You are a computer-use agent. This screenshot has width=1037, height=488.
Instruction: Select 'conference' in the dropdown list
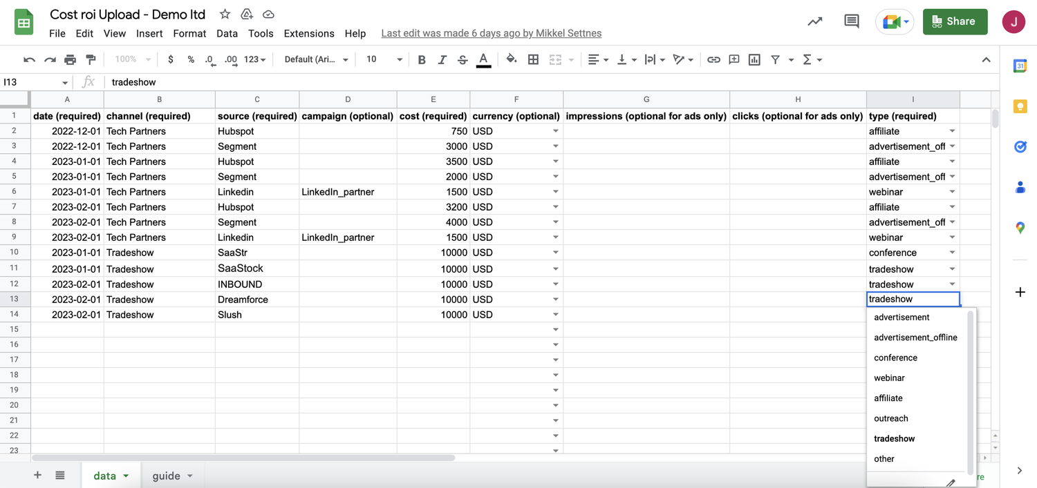click(895, 358)
